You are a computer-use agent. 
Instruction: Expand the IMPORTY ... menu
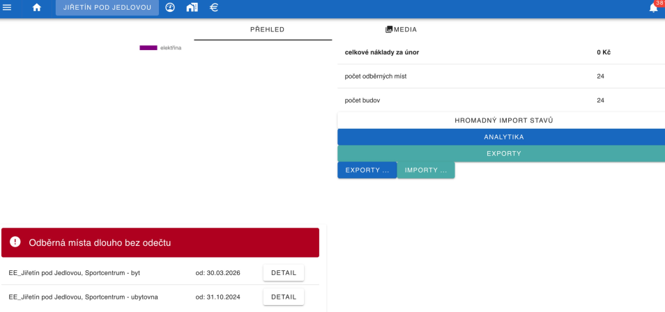(x=426, y=170)
